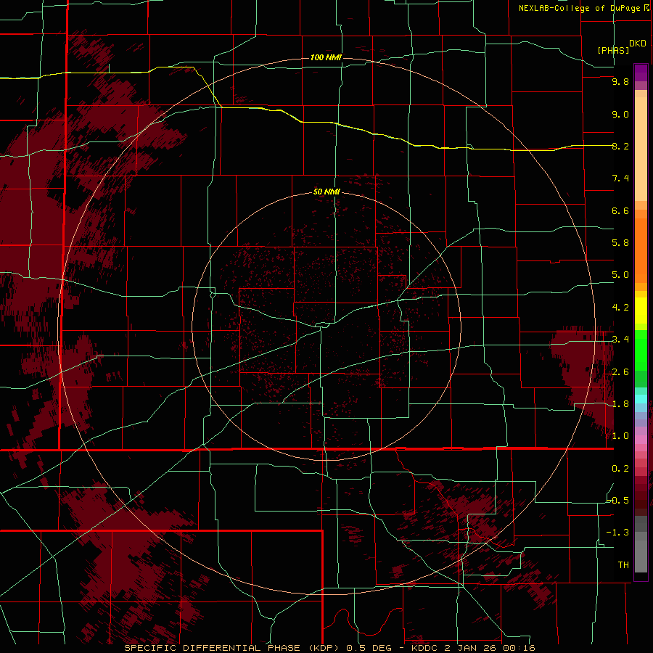Image resolution: width=653 pixels, height=653 pixels.
Task: Pick the pink segment of the color bar
Action: [x=641, y=440]
